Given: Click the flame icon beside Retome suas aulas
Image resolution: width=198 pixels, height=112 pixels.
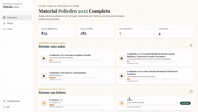Looking at the screenshot, I should (191, 45).
